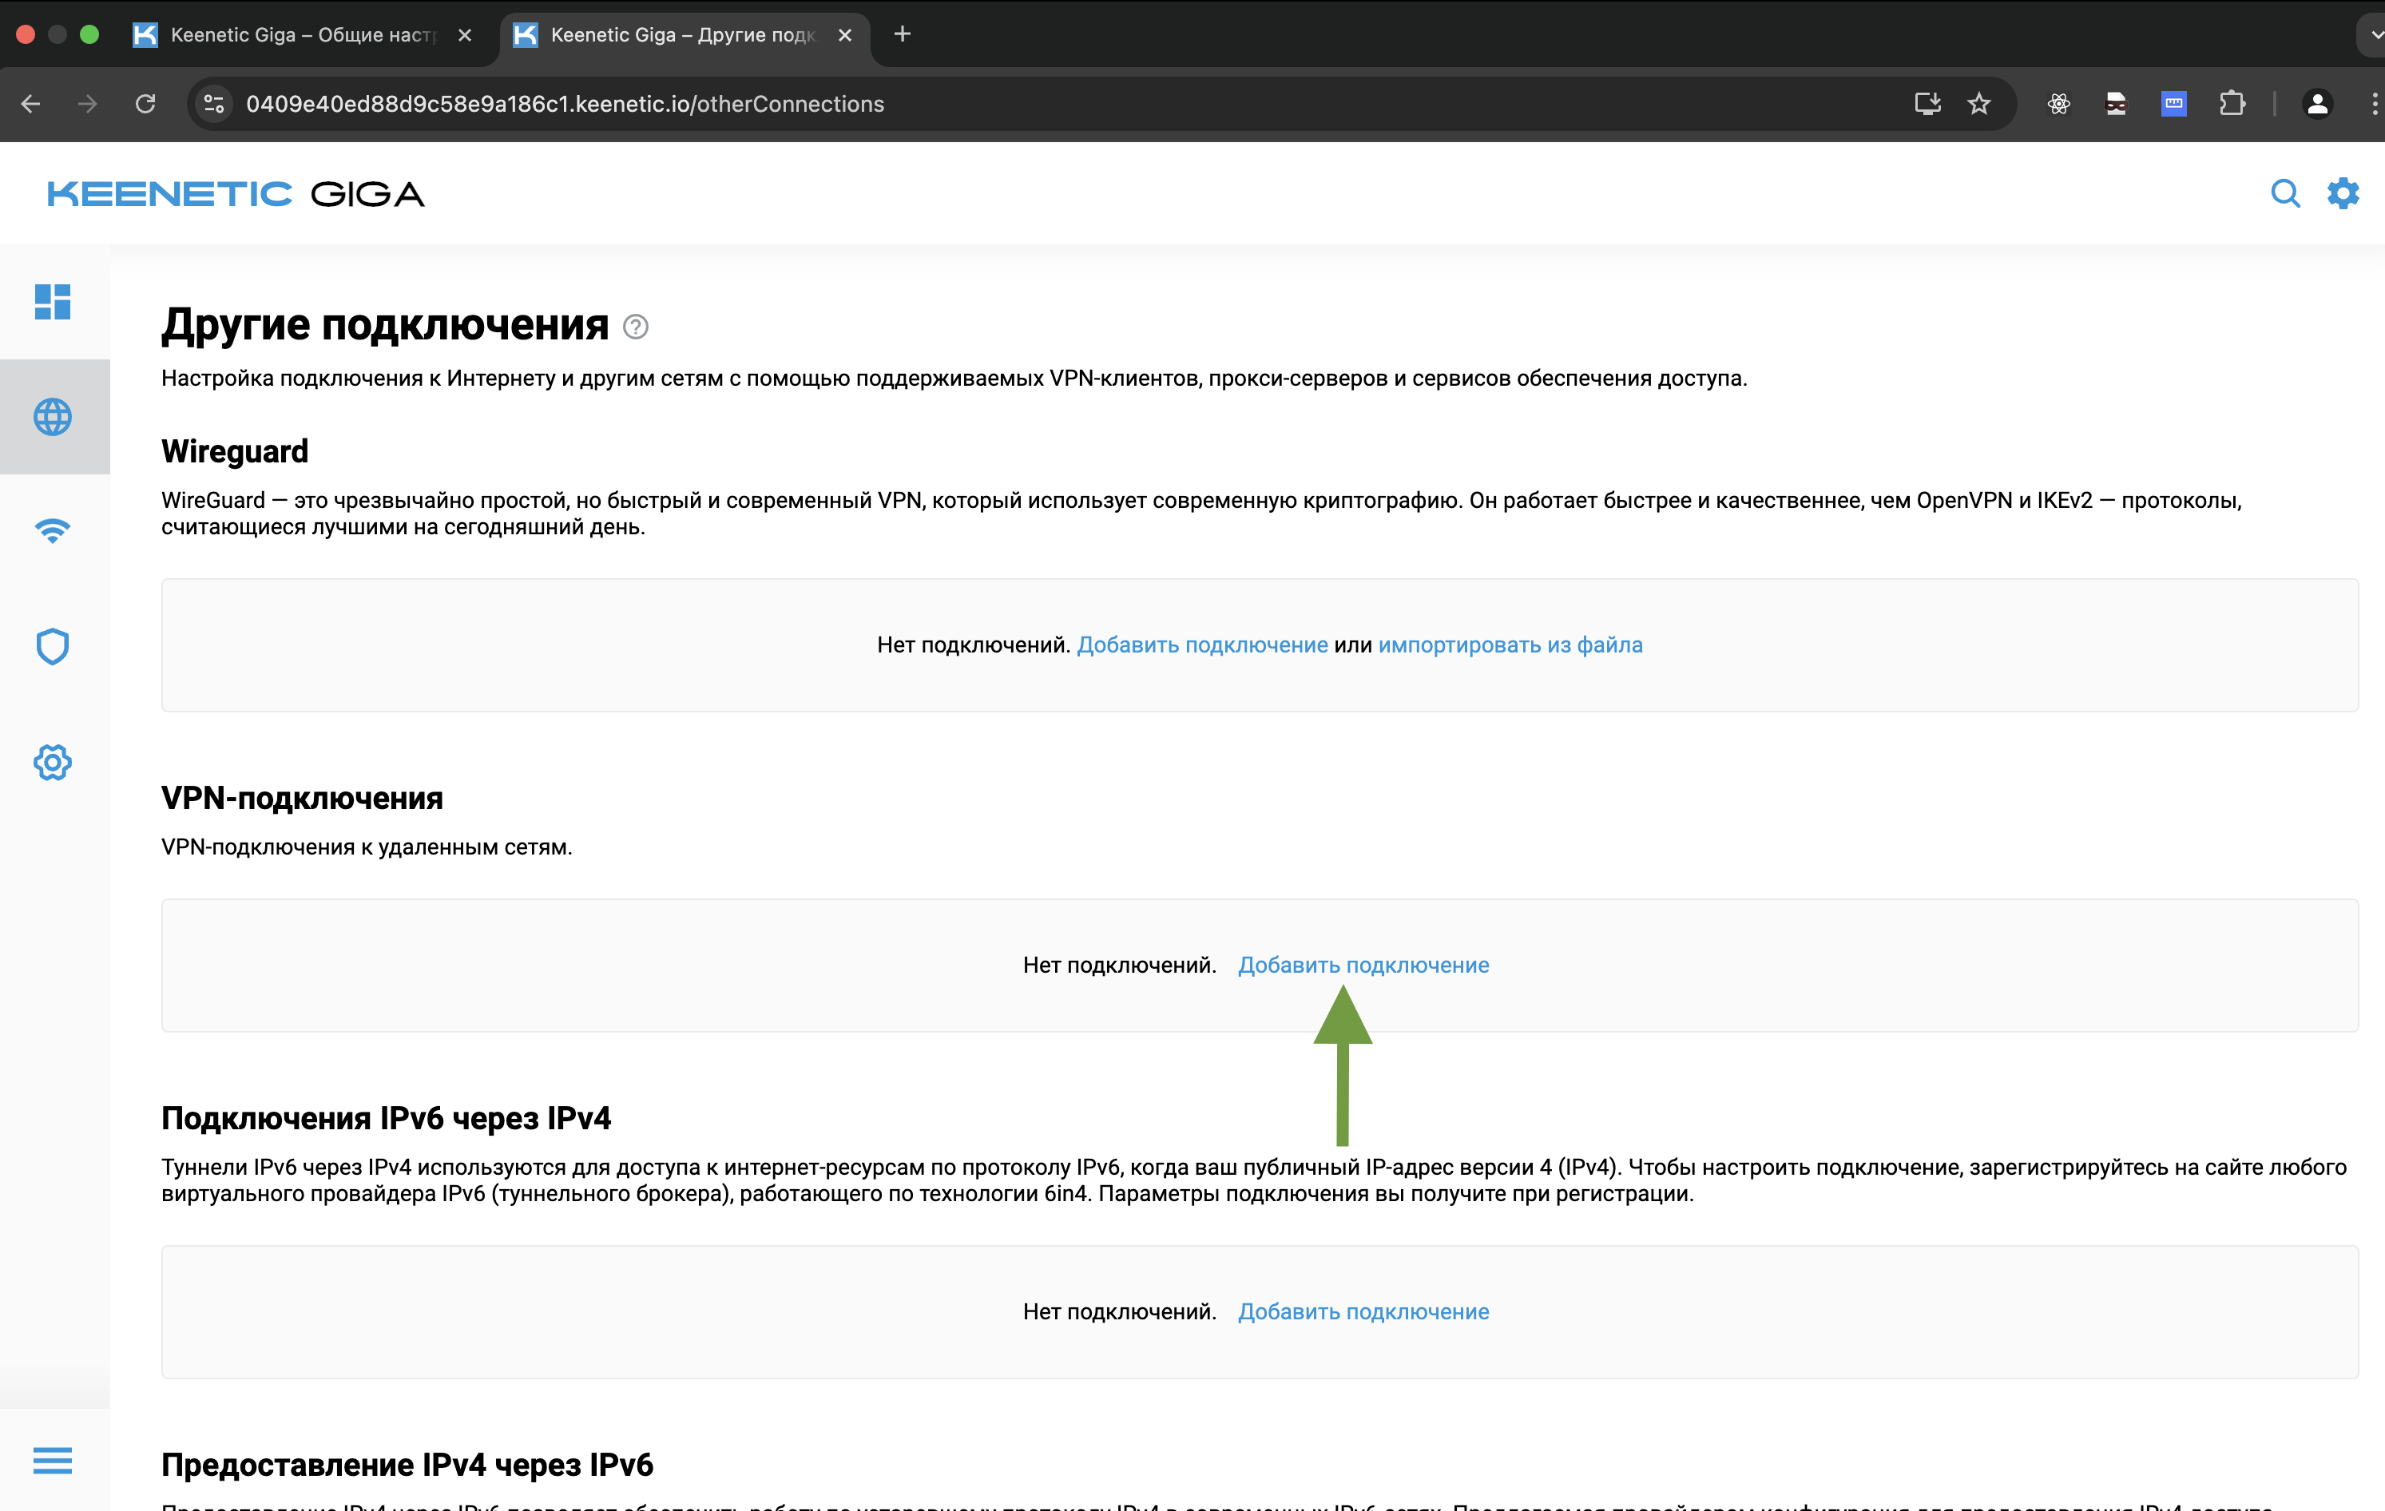Open Wi-Fi networks sidebar icon

click(x=53, y=531)
